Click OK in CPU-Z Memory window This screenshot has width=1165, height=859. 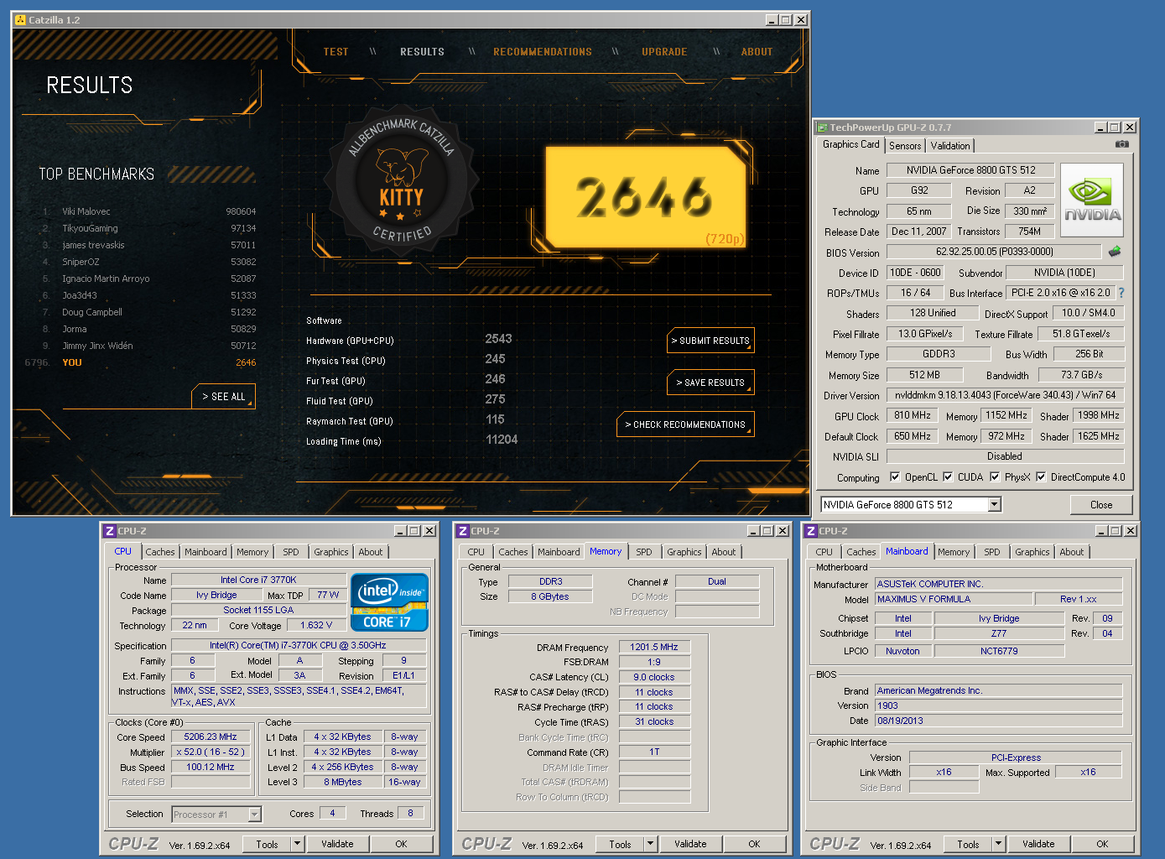[754, 844]
